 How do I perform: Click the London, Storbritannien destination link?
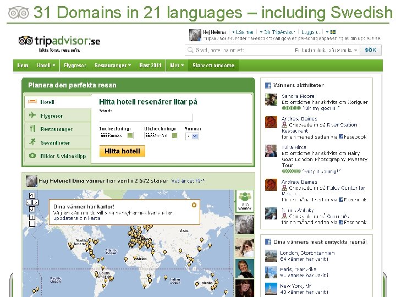click(307, 253)
